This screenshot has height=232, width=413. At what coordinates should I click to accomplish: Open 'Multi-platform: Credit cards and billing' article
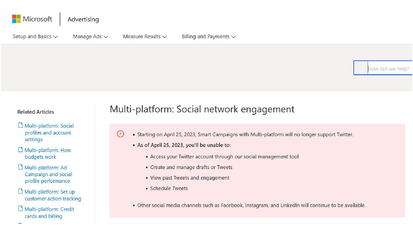[x=49, y=213]
